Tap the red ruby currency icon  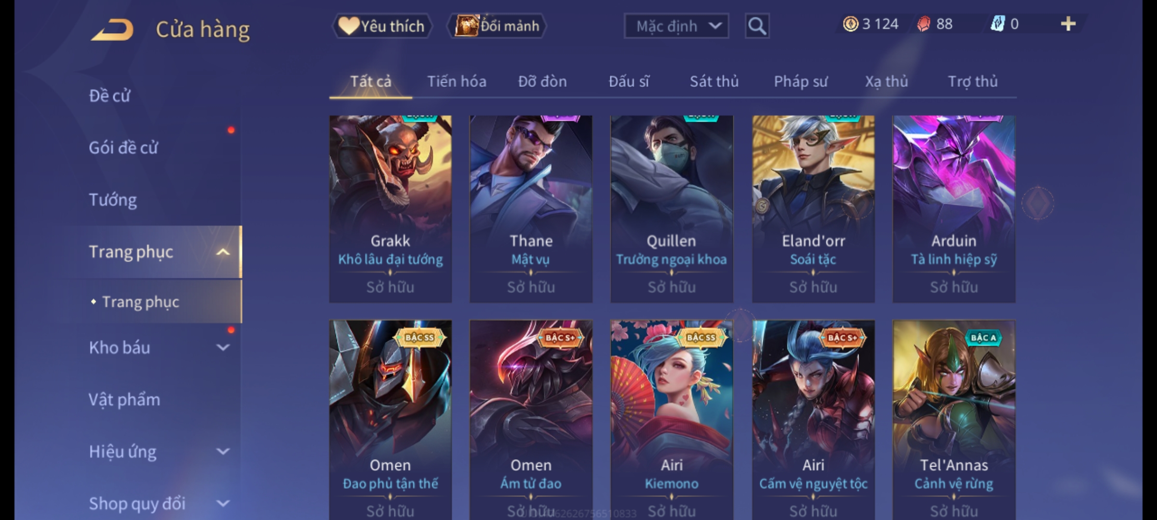click(924, 24)
